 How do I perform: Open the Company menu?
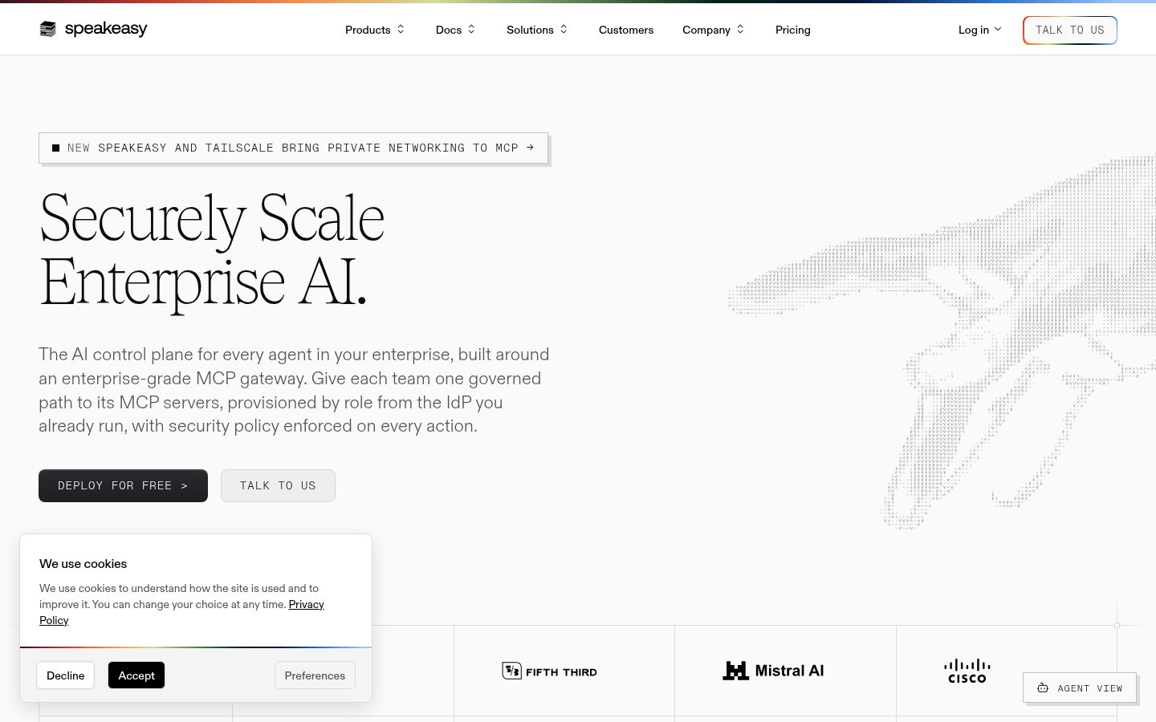tap(713, 30)
